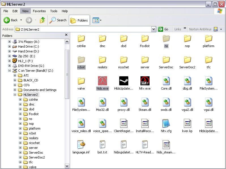Select the vgui2.dll file icon
This screenshot has width=226, height=169.
coord(187,102)
